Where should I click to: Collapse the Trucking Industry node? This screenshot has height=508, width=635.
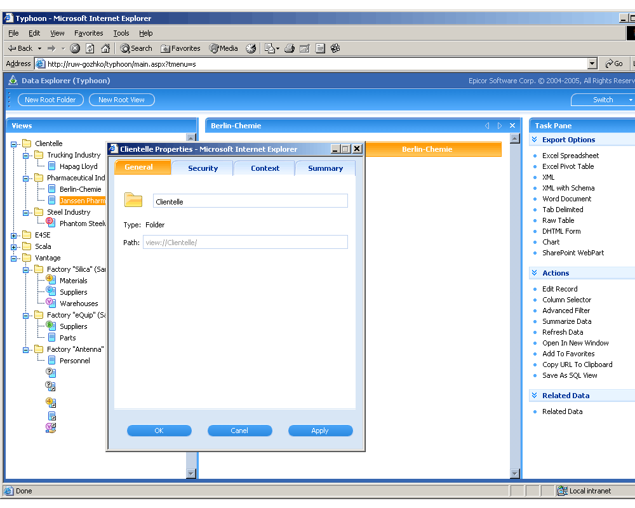pyautogui.click(x=25, y=156)
